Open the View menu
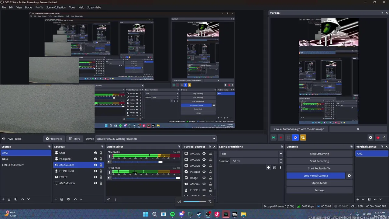Viewport: 389px width, 219px height. (19, 7)
